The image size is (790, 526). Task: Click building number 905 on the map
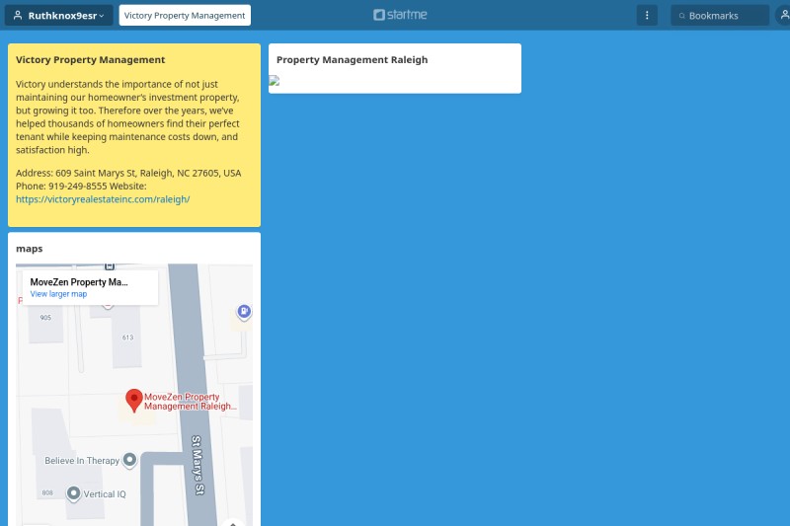point(45,318)
